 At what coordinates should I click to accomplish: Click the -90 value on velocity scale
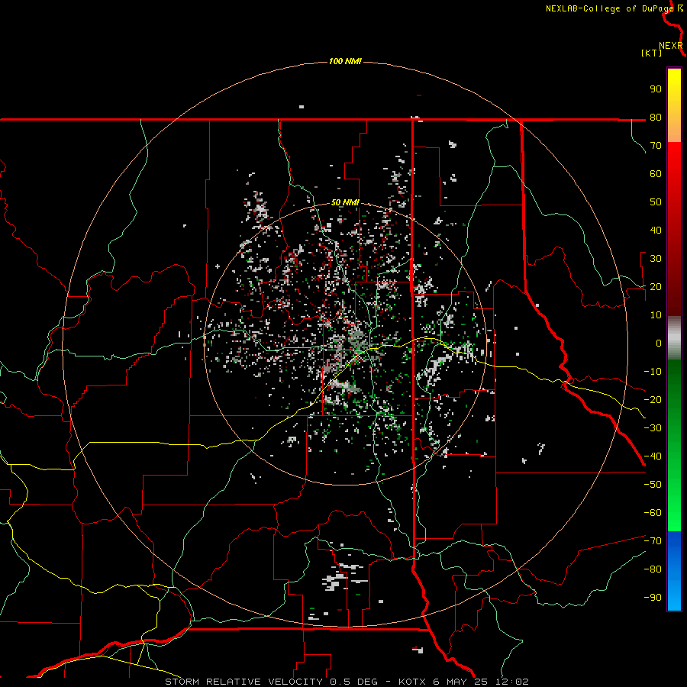pos(653,598)
